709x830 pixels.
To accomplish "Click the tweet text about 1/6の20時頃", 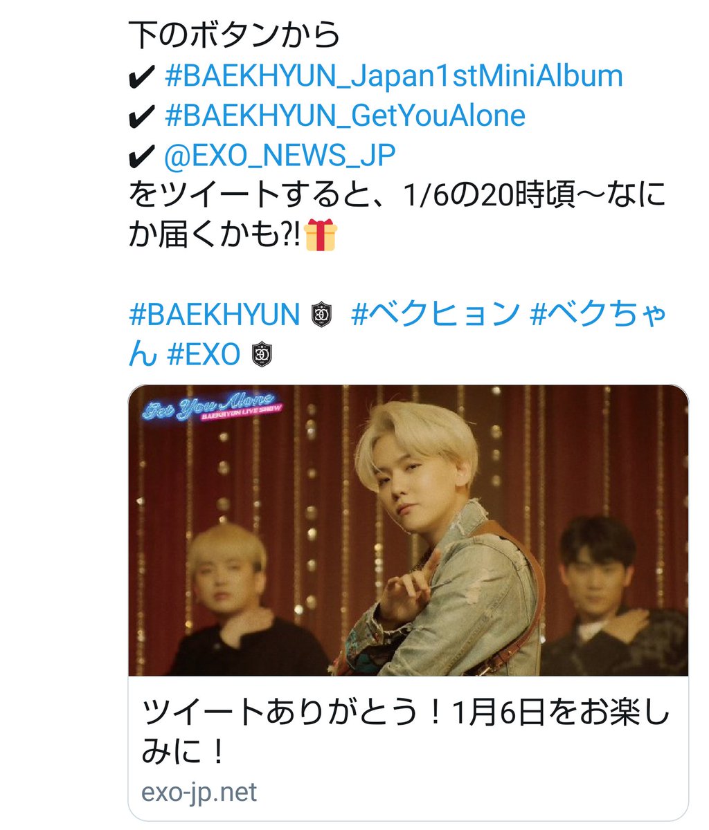I will pyautogui.click(x=397, y=215).
